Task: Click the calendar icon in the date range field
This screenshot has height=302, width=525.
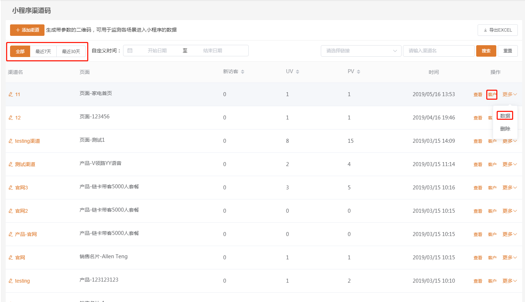Action: [x=130, y=51]
